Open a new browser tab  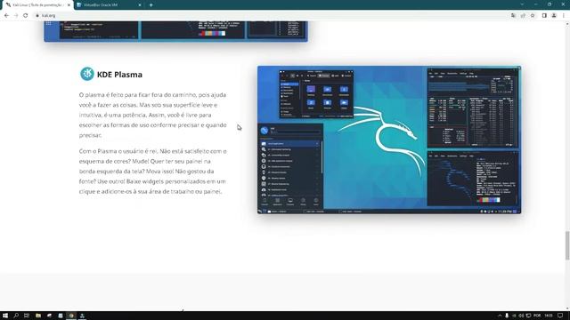tap(151, 5)
